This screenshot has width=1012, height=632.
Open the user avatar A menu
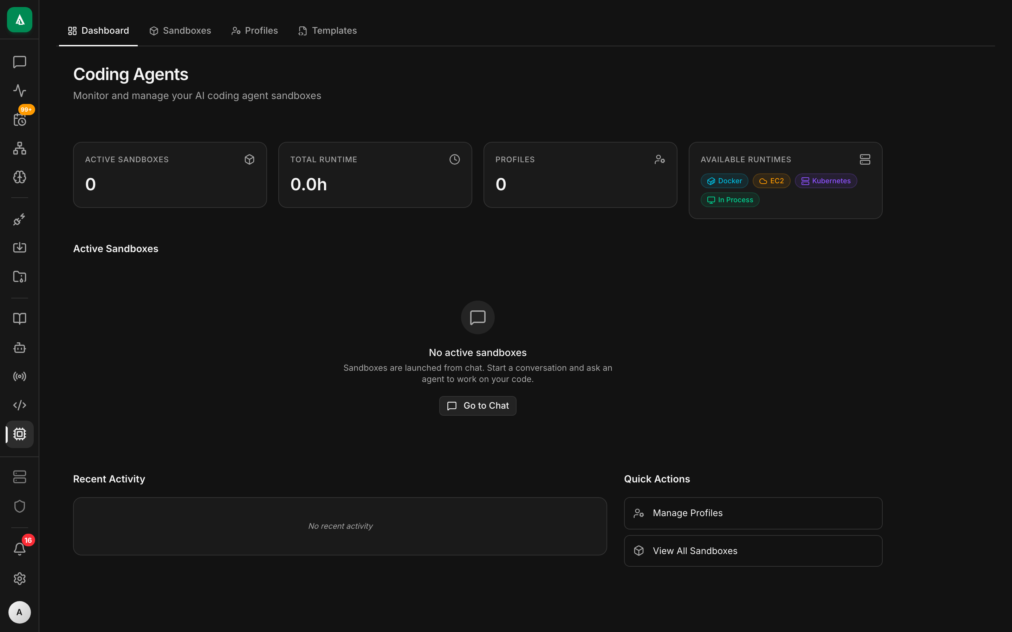19,612
